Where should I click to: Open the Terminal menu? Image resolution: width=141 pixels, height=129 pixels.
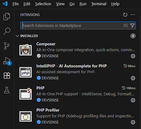point(99,4)
